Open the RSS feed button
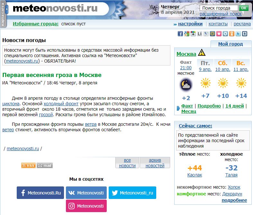253x215 pixels. (x=28, y=165)
